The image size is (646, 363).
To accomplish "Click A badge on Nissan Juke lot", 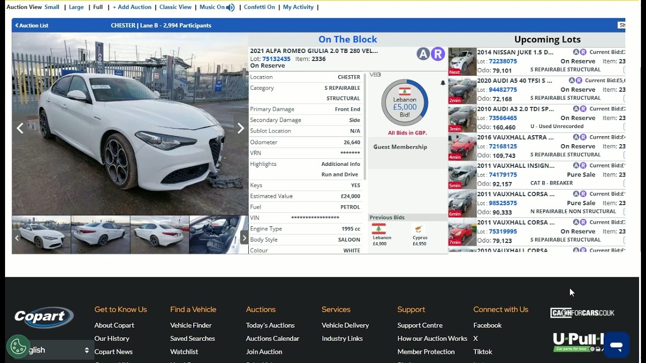I will 576,52.
